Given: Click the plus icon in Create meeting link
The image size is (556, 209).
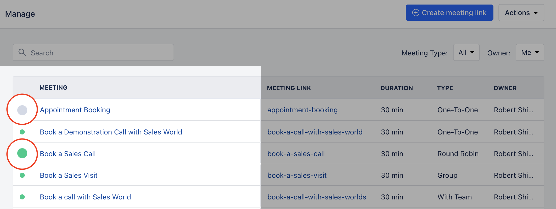Looking at the screenshot, I should pos(415,13).
